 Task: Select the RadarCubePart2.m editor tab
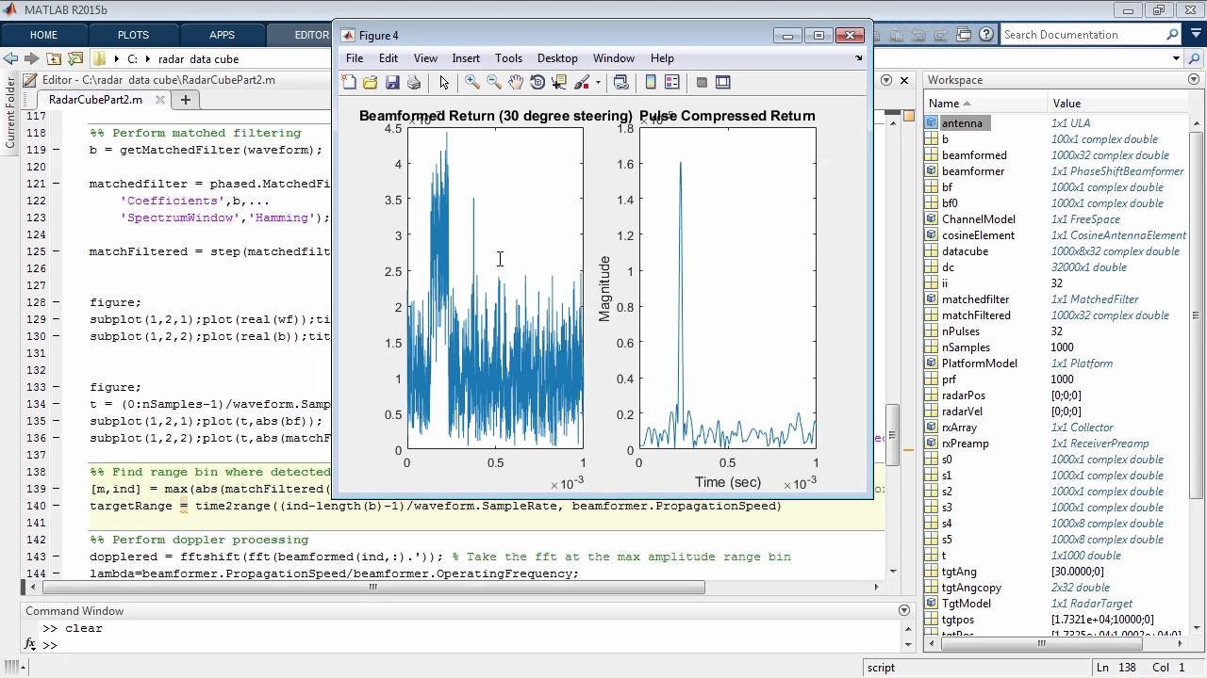point(95,99)
